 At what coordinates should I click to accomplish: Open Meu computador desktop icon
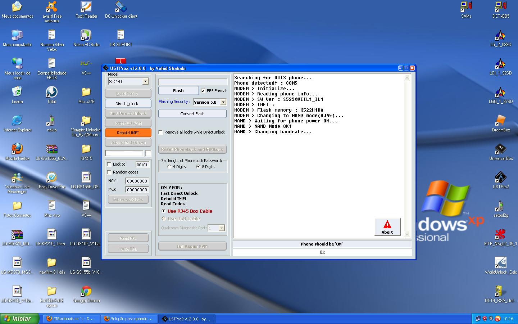pyautogui.click(x=17, y=38)
